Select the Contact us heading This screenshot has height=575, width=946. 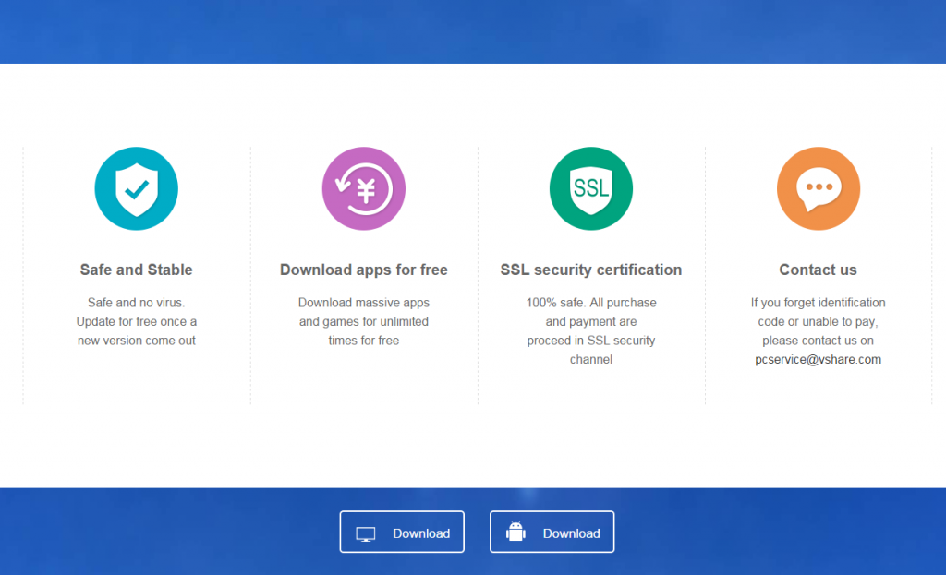[x=819, y=270]
